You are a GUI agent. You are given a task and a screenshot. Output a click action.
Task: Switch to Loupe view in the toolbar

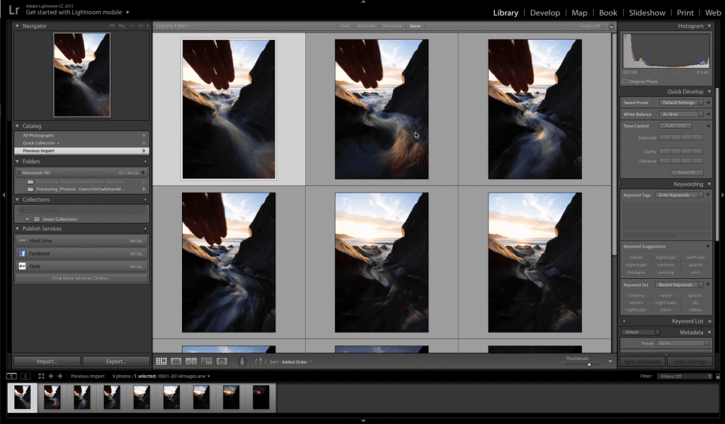point(176,362)
